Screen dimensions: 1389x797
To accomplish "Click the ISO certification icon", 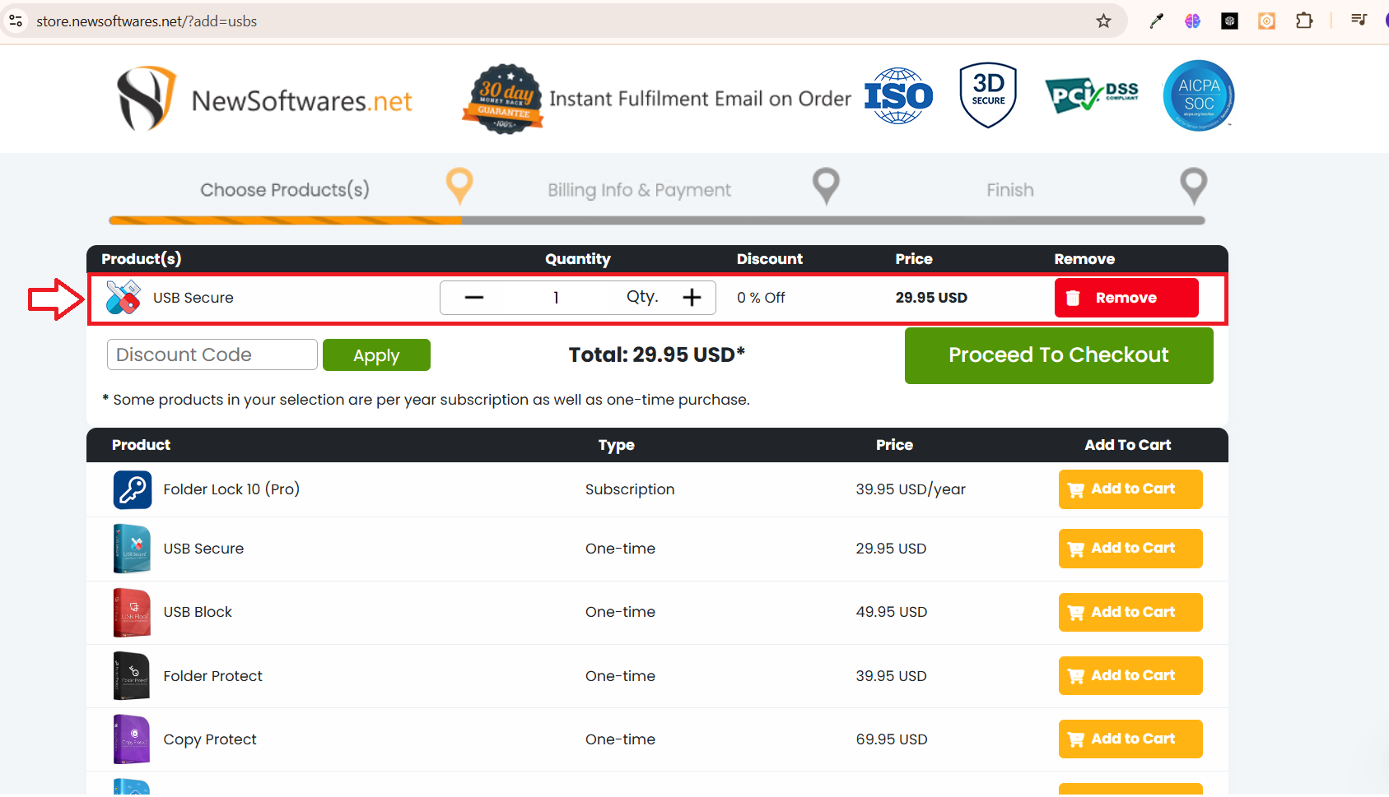I will [x=898, y=95].
